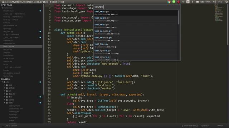Click the git branch name in status bar
The image size is (229, 128).
[x=190, y=126]
